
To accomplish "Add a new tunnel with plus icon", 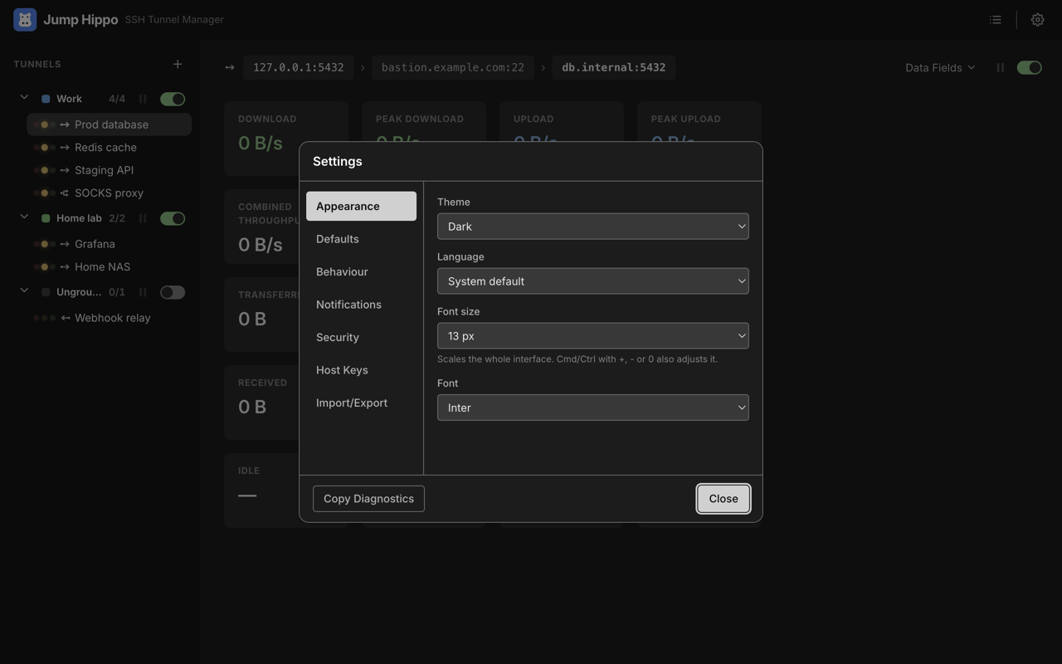I will click(178, 64).
